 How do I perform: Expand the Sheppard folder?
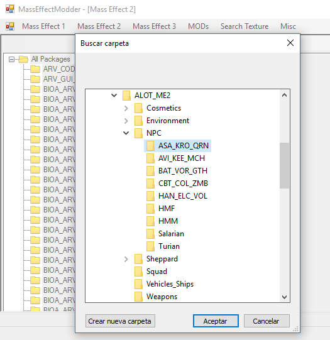tap(126, 259)
